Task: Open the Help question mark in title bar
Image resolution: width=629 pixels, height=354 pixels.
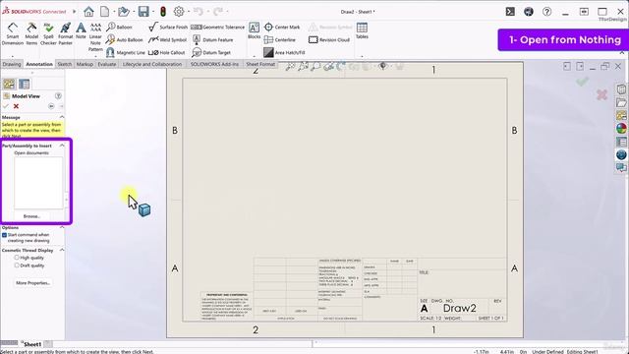Action: tap(546, 12)
